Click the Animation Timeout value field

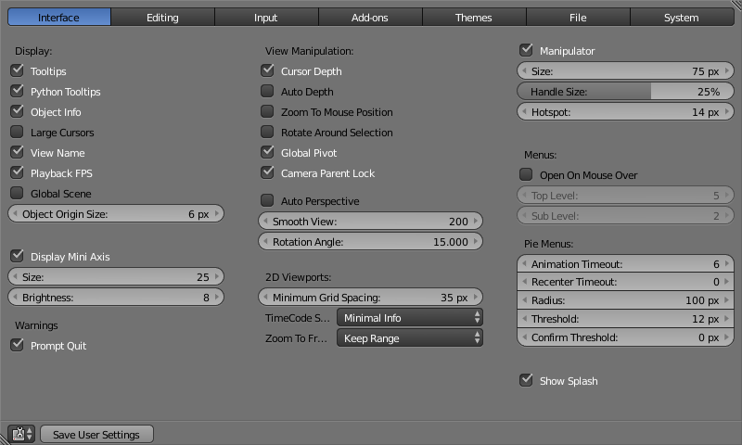coord(625,264)
